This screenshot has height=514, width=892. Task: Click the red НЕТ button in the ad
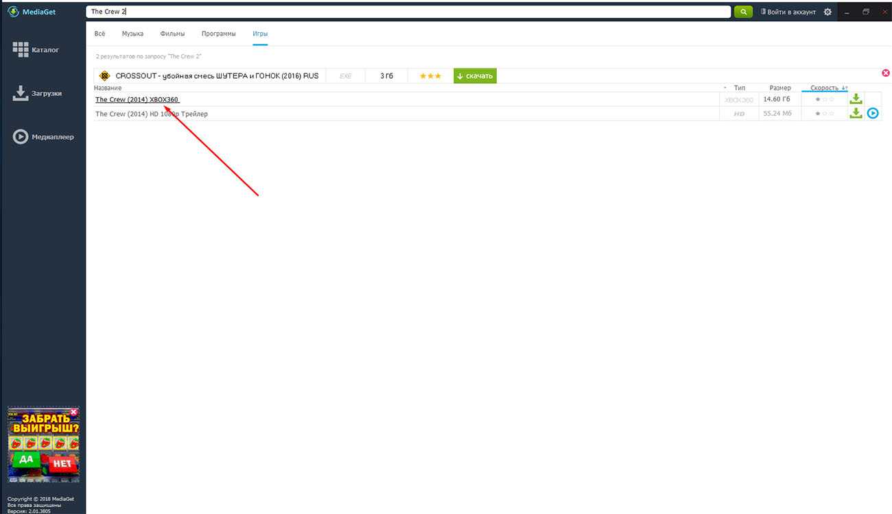[x=61, y=465]
